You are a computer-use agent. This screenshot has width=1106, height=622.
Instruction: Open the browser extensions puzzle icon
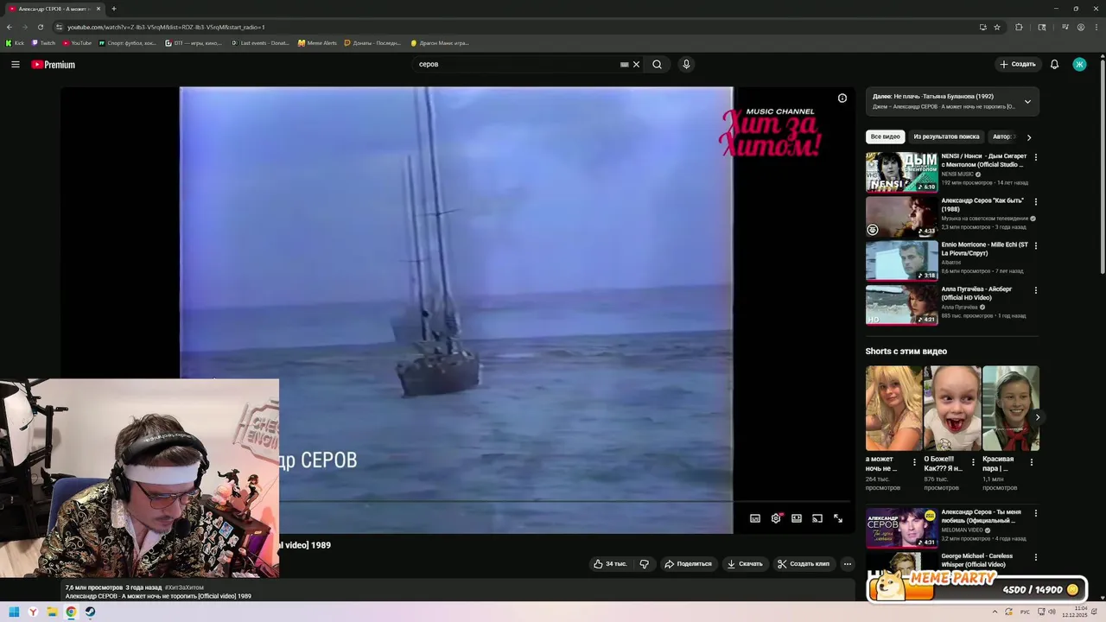(1019, 27)
